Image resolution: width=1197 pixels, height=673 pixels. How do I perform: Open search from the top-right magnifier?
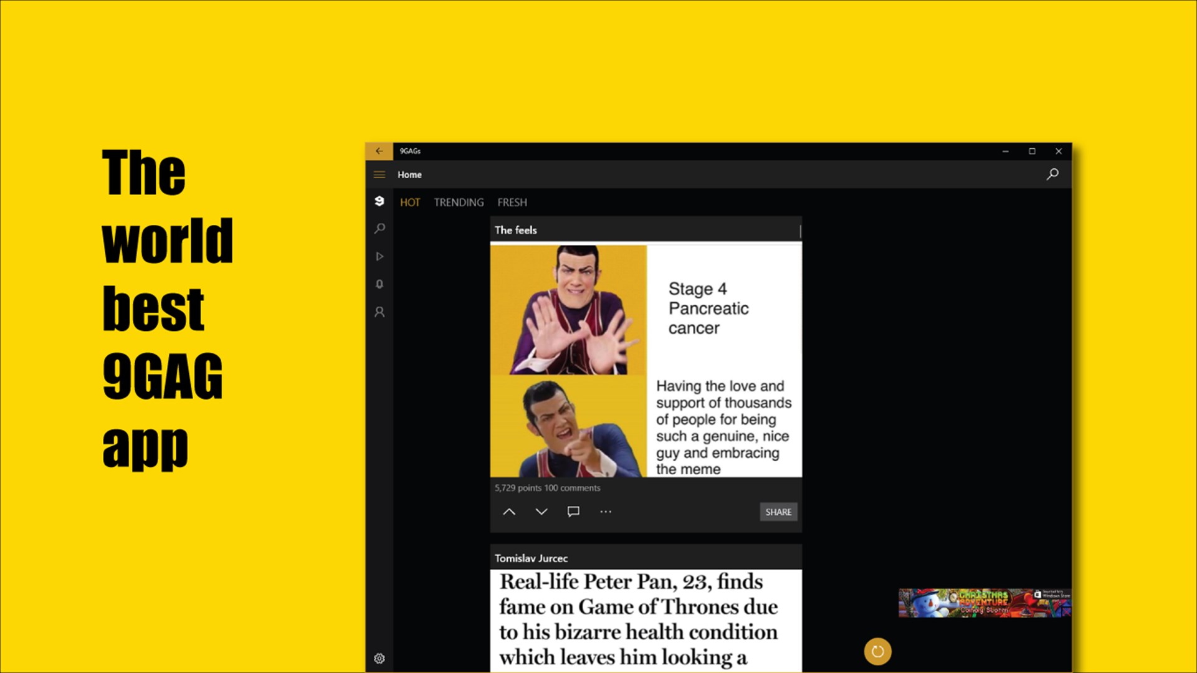(1052, 174)
